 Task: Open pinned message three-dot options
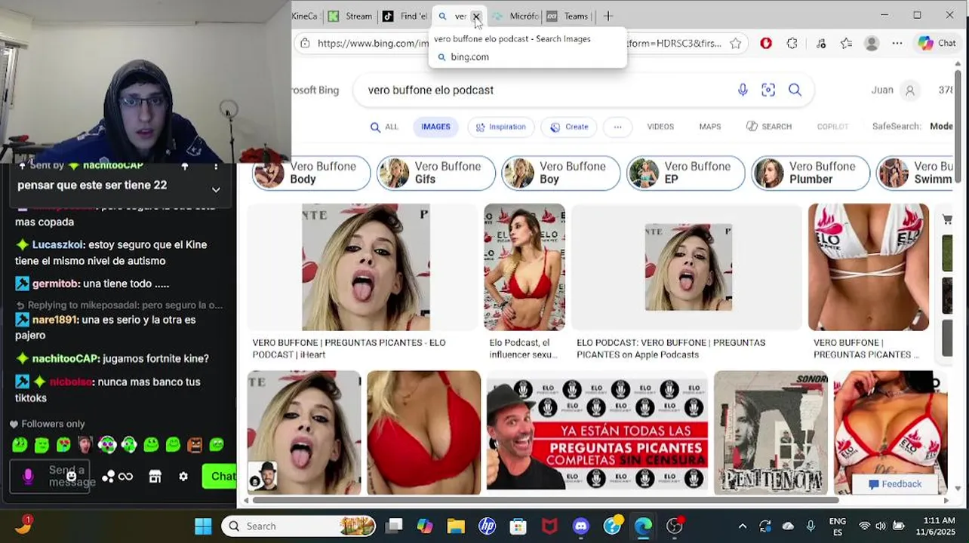coord(216,166)
